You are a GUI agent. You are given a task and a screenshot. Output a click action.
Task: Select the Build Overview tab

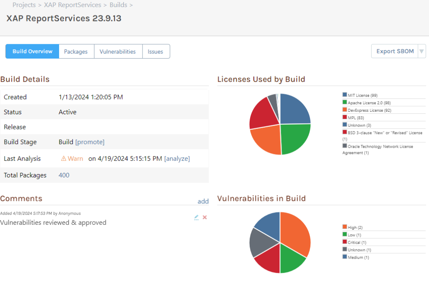click(x=32, y=51)
